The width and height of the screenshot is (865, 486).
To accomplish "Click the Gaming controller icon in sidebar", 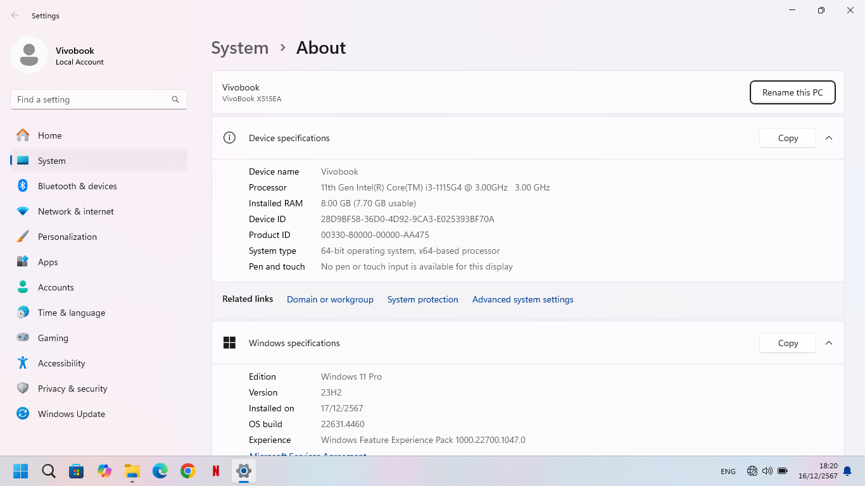I will 23,338.
